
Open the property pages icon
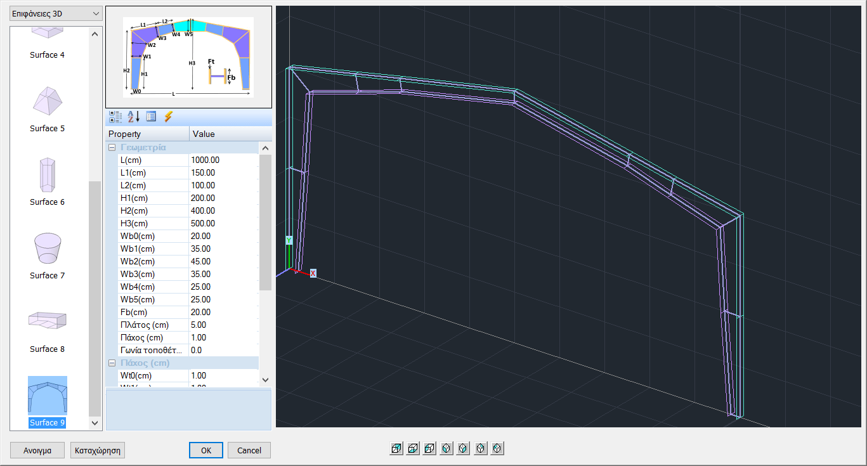coord(151,117)
